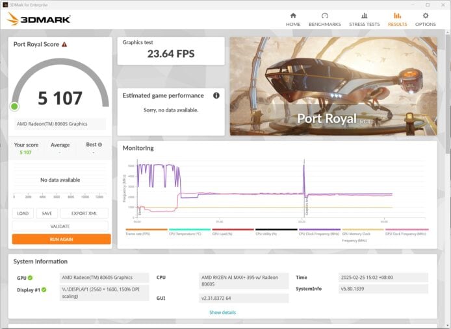The image size is (451, 329).
Task: Click the Your score value 5 107
Action: coord(25,152)
